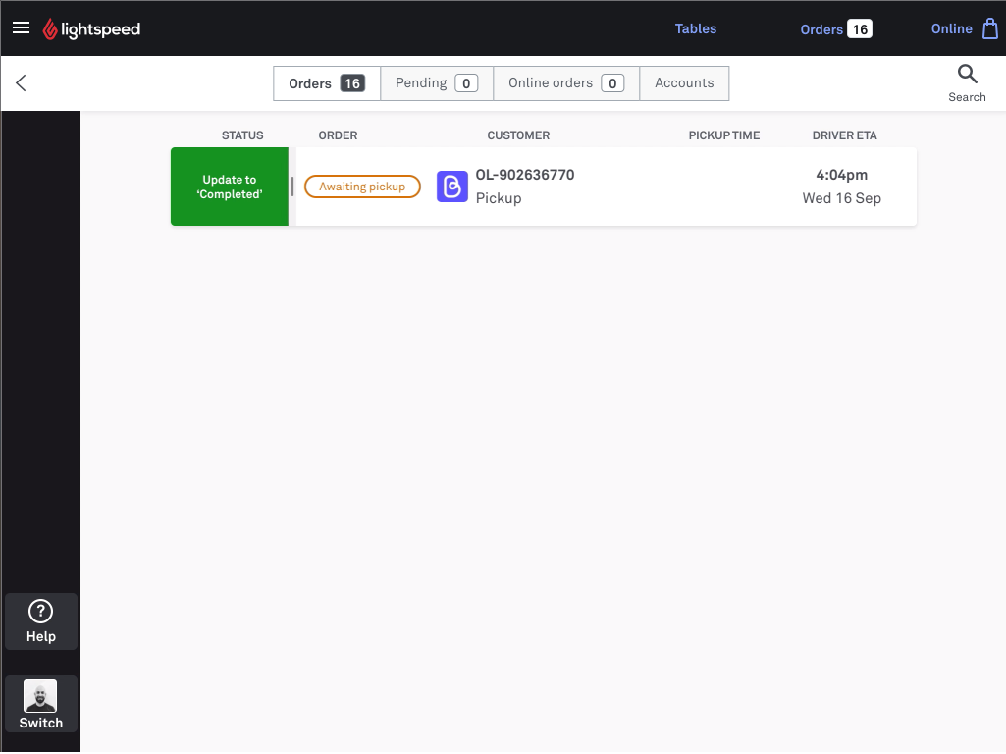This screenshot has width=1006, height=754.
Task: Click the Online shopping bag icon
Action: click(990, 28)
